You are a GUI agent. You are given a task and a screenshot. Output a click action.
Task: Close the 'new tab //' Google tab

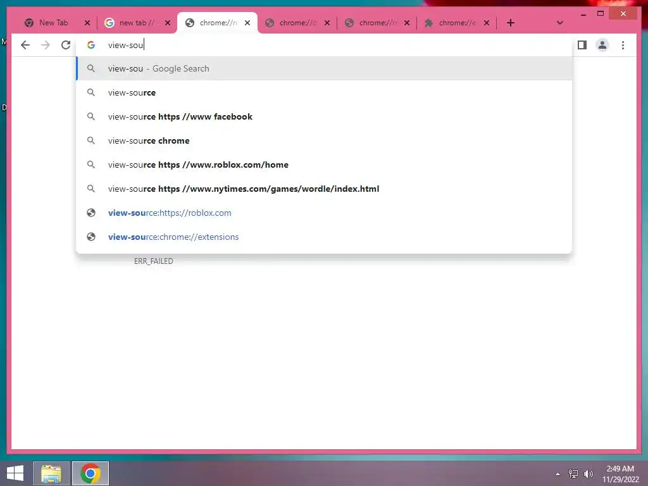167,23
